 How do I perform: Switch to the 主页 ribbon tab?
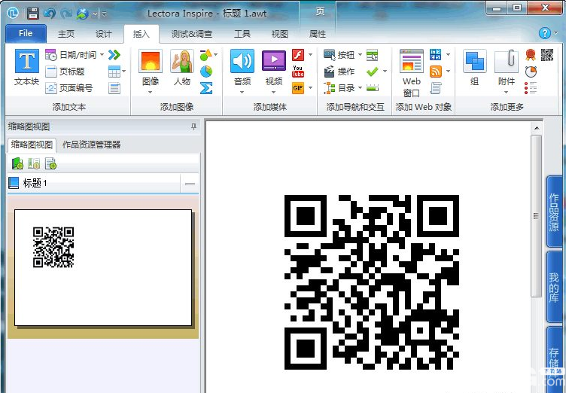(x=66, y=34)
